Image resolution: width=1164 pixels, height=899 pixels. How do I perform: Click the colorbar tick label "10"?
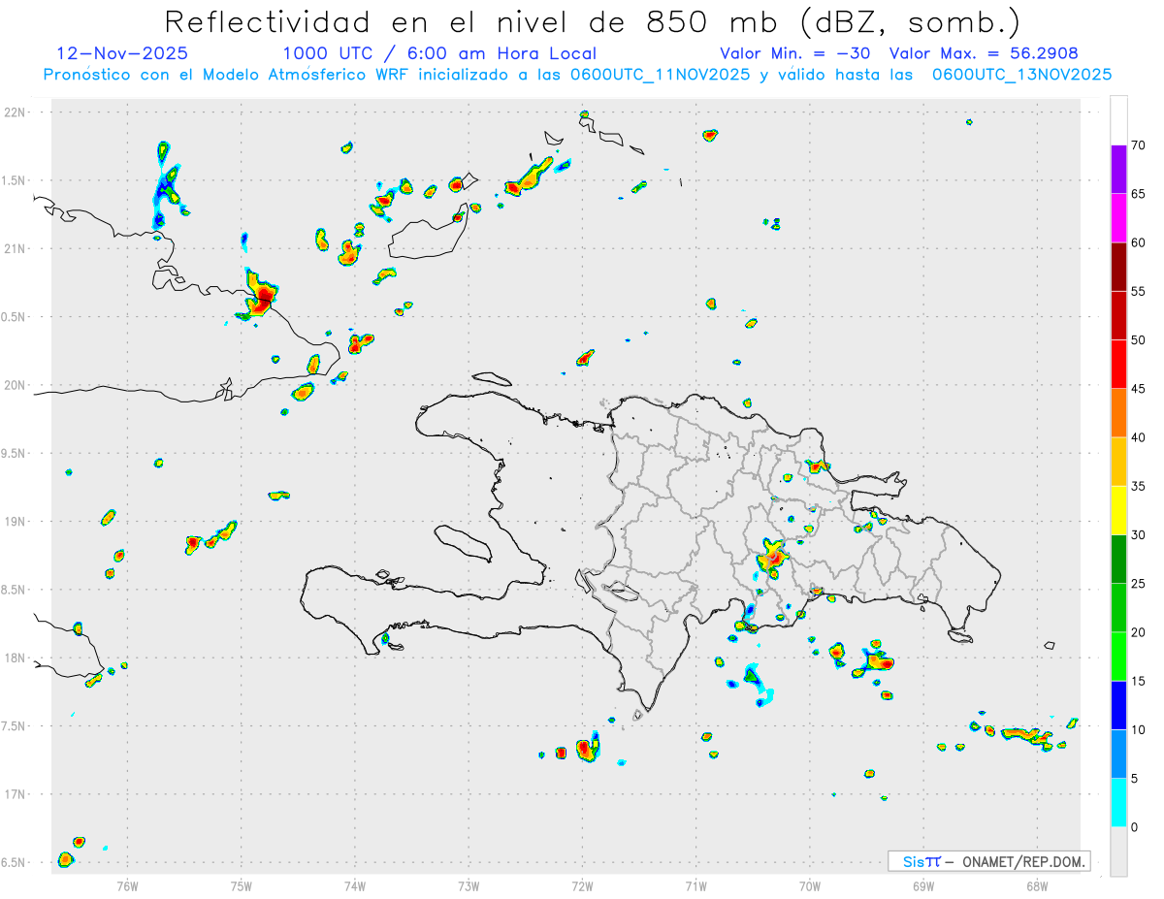point(1138,729)
